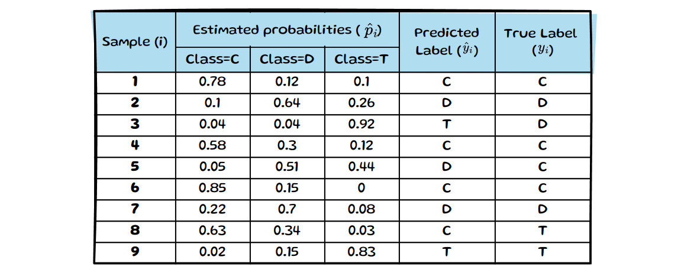Click sample number 9 cell
This screenshot has width=681, height=276.
[x=135, y=252]
